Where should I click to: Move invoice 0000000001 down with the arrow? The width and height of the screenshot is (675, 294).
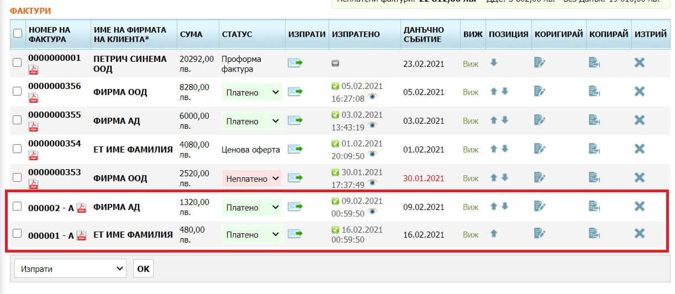494,62
